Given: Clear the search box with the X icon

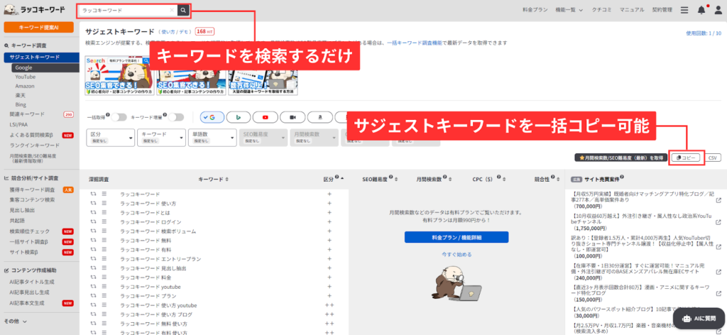Looking at the screenshot, I should (x=172, y=10).
